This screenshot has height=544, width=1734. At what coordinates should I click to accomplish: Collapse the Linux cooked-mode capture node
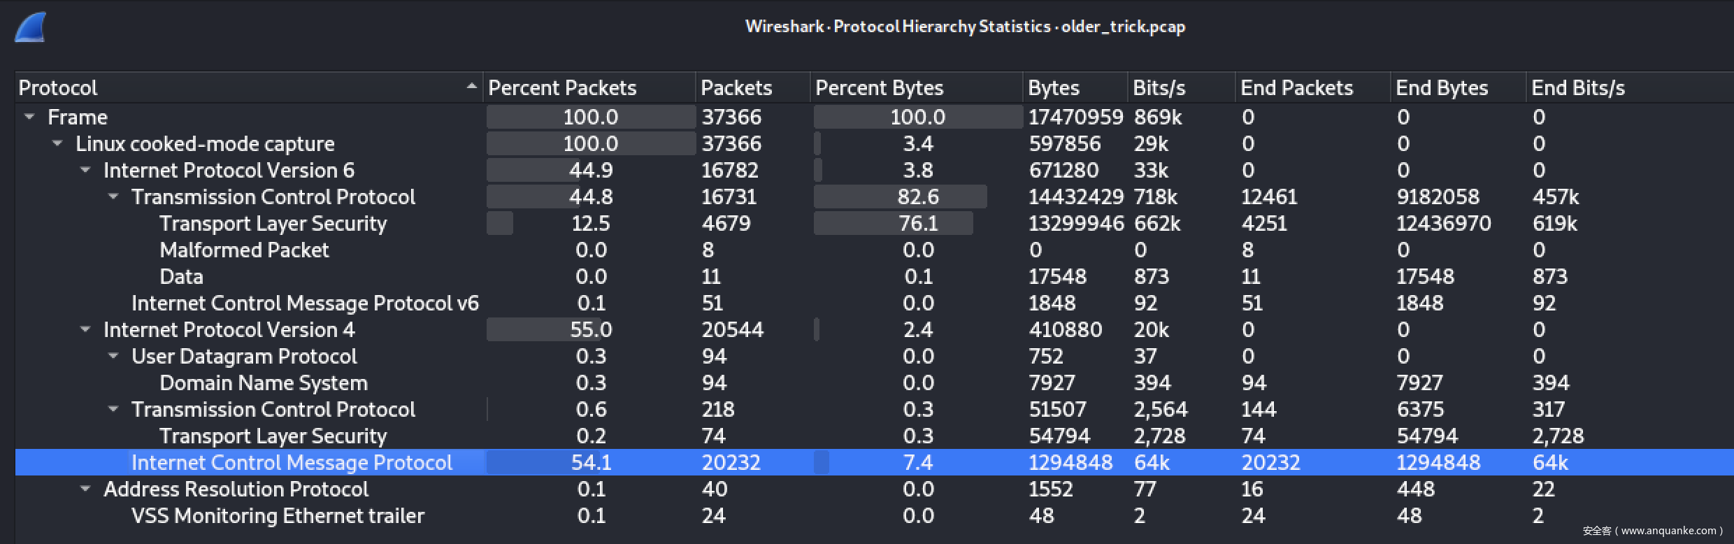pos(57,143)
